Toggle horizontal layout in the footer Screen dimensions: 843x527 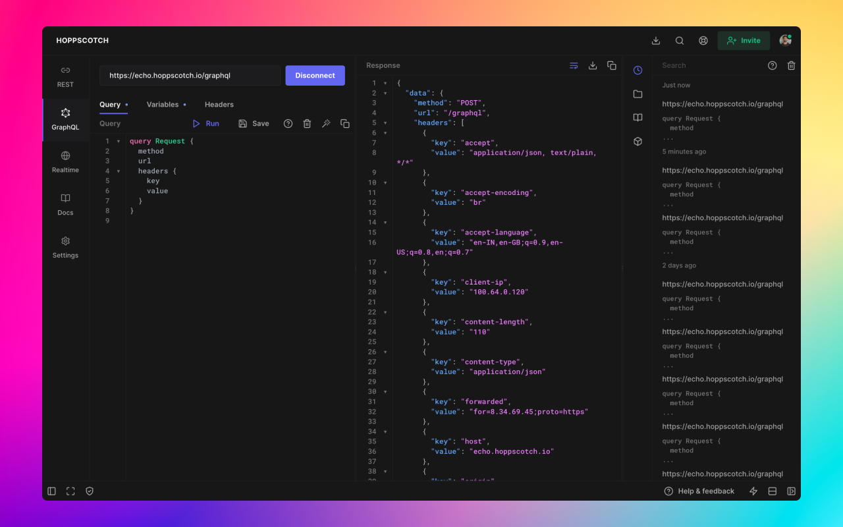tap(773, 491)
